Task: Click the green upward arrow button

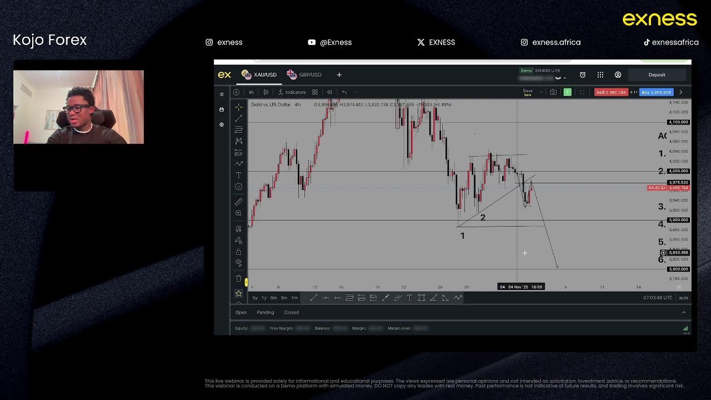Action: click(x=567, y=92)
